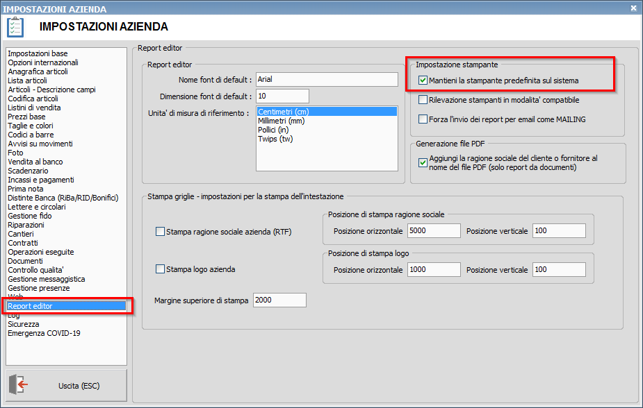Enable Rilevazione stampanti in modalita' compatibile

(x=423, y=100)
